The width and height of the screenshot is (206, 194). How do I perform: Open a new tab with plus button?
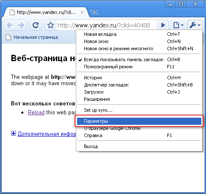tap(94, 12)
